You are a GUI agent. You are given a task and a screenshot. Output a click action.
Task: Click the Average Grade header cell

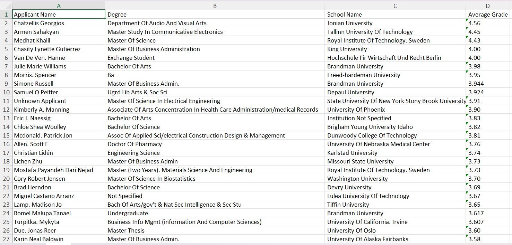coord(488,15)
